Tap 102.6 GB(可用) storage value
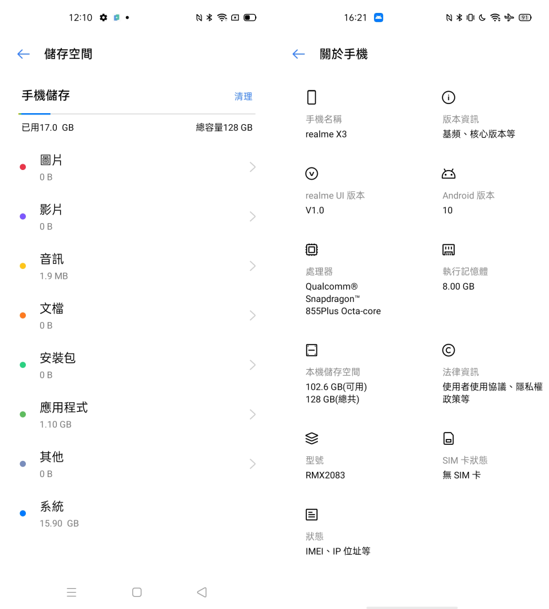 tap(336, 387)
